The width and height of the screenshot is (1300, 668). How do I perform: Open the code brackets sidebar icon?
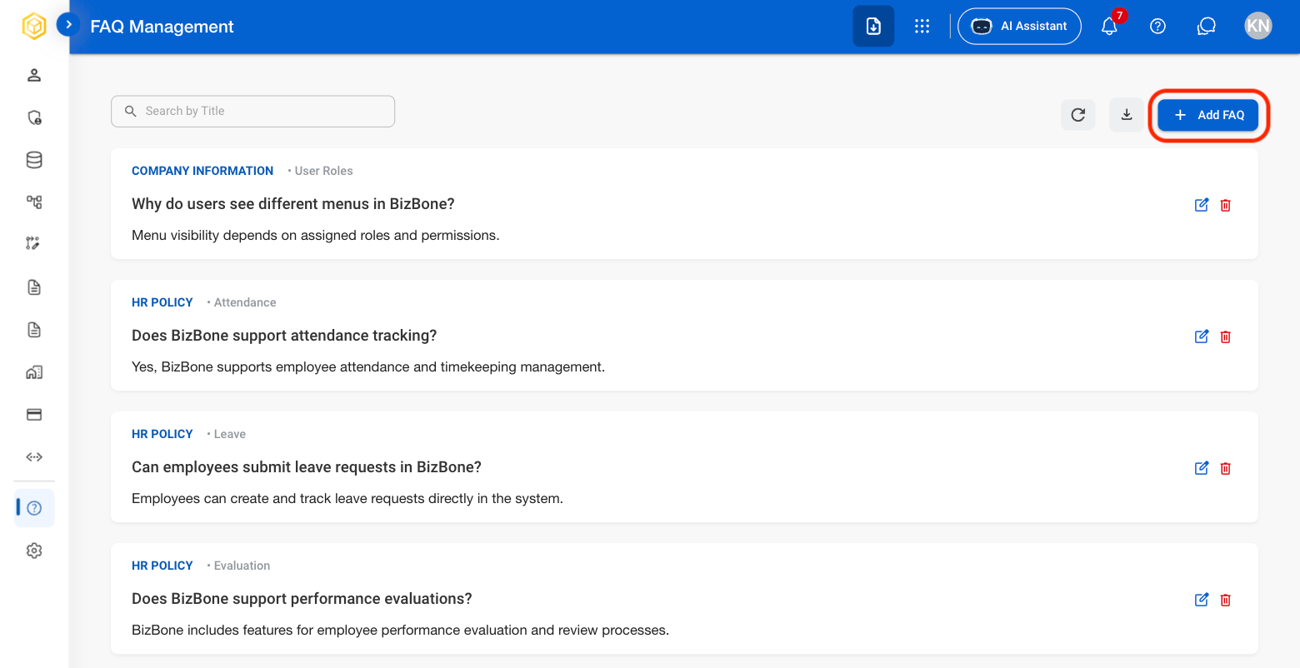tap(34, 457)
